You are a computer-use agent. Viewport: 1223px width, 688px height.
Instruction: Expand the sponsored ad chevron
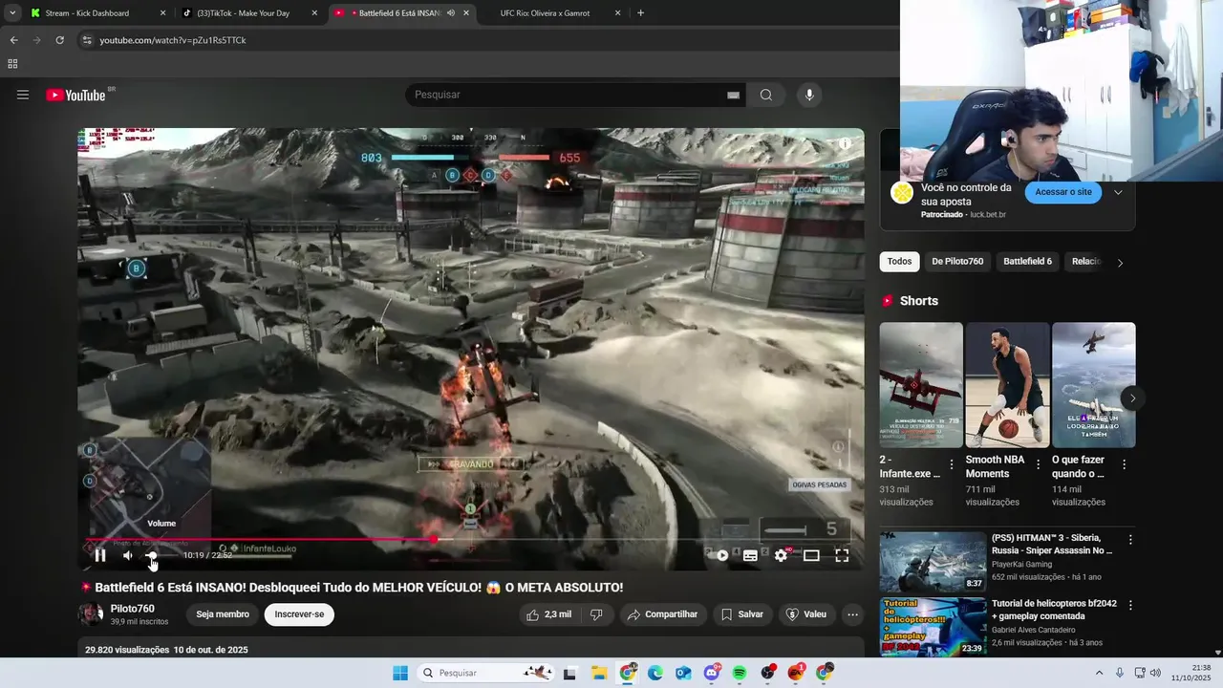click(1118, 192)
